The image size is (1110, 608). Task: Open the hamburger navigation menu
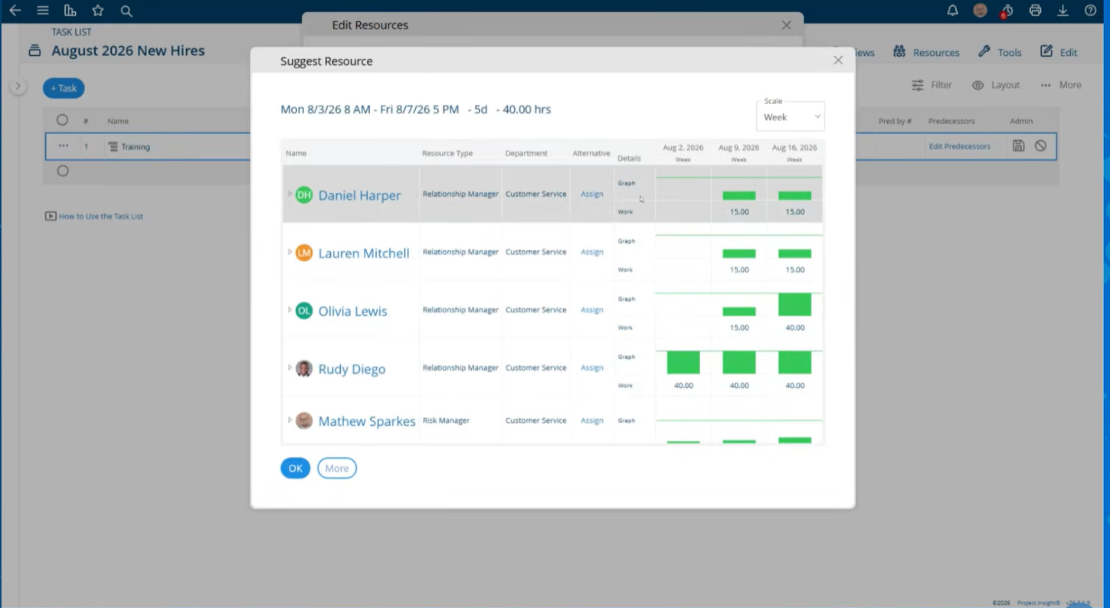(x=43, y=11)
